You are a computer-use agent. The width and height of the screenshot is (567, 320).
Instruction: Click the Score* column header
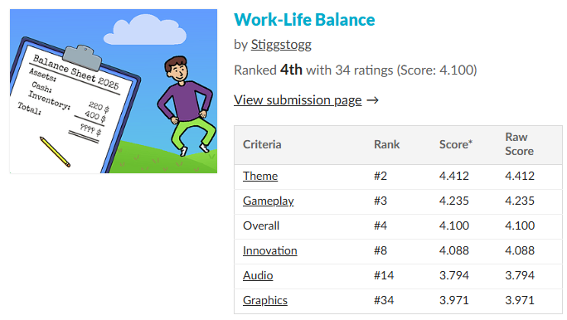(x=456, y=144)
